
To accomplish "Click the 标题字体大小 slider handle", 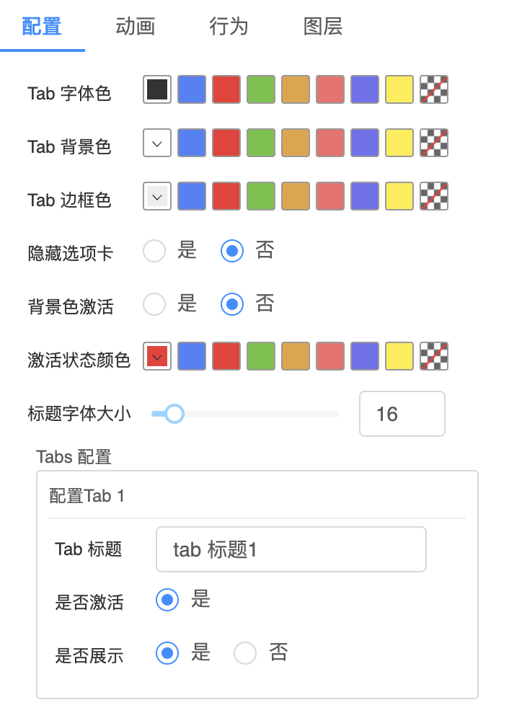I will (x=174, y=414).
